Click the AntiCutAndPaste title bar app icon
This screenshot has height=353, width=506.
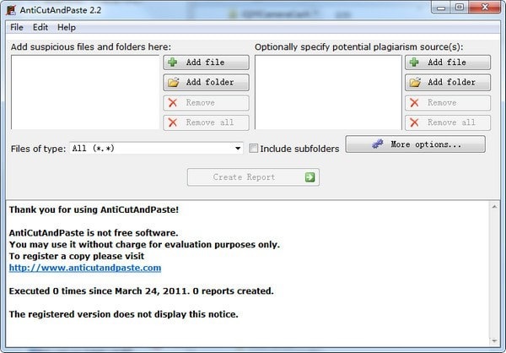coord(11,10)
